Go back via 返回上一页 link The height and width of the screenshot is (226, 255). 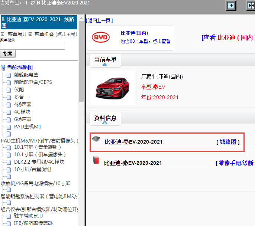pos(99,20)
